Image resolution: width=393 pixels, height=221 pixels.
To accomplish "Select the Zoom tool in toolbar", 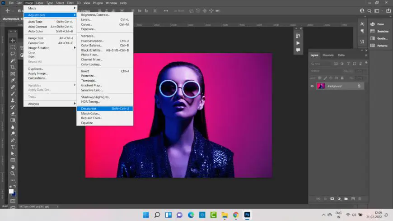I will coord(13,173).
